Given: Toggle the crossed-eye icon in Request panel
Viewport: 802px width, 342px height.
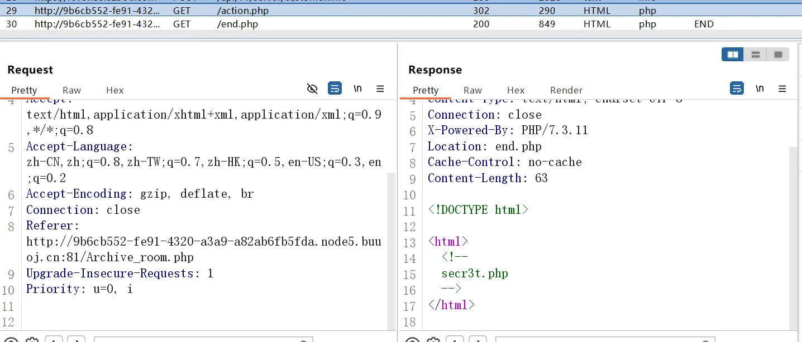Looking at the screenshot, I should coord(312,89).
